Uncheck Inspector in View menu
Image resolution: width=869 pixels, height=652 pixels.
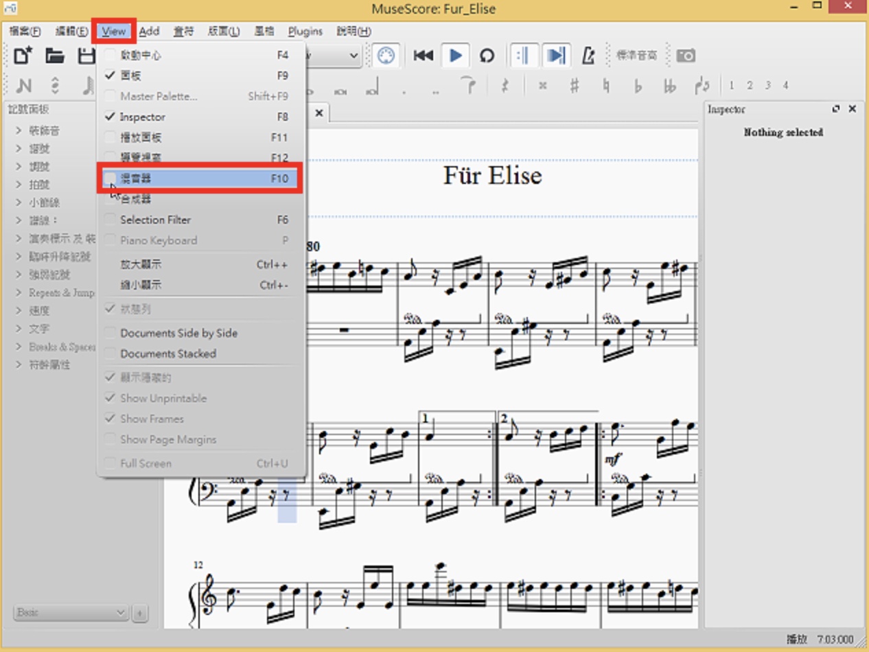click(200, 117)
